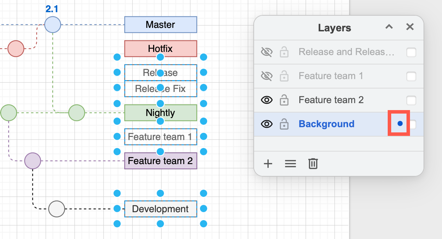Lock the Feature team 2 layer

click(284, 100)
